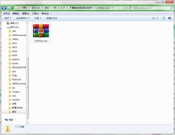Viewport: 175px width, 135px height.
Task: Expand arrow after 计算机 in breadcrumb
Action: pyautogui.click(x=30, y=8)
